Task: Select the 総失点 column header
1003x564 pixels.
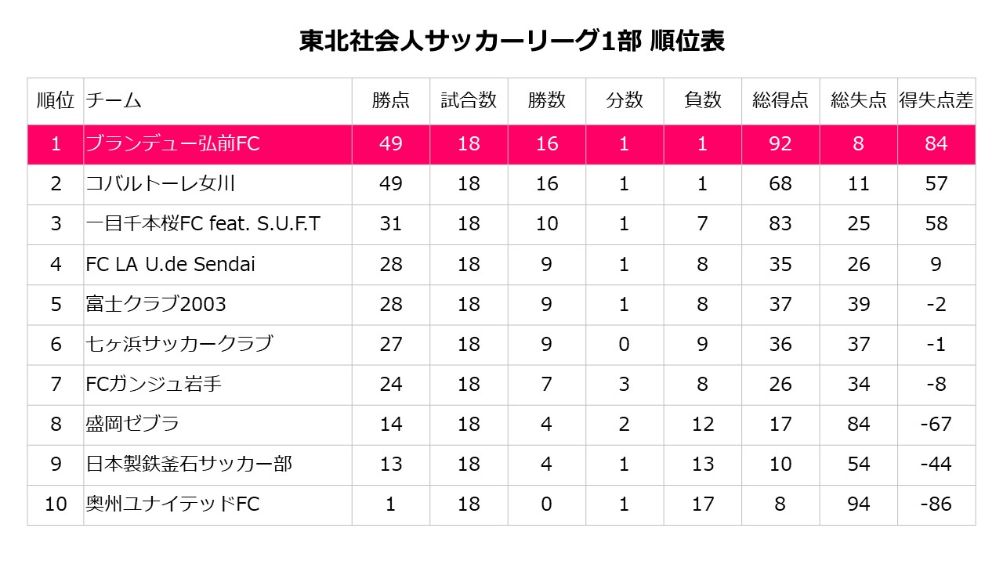Action: point(859,100)
